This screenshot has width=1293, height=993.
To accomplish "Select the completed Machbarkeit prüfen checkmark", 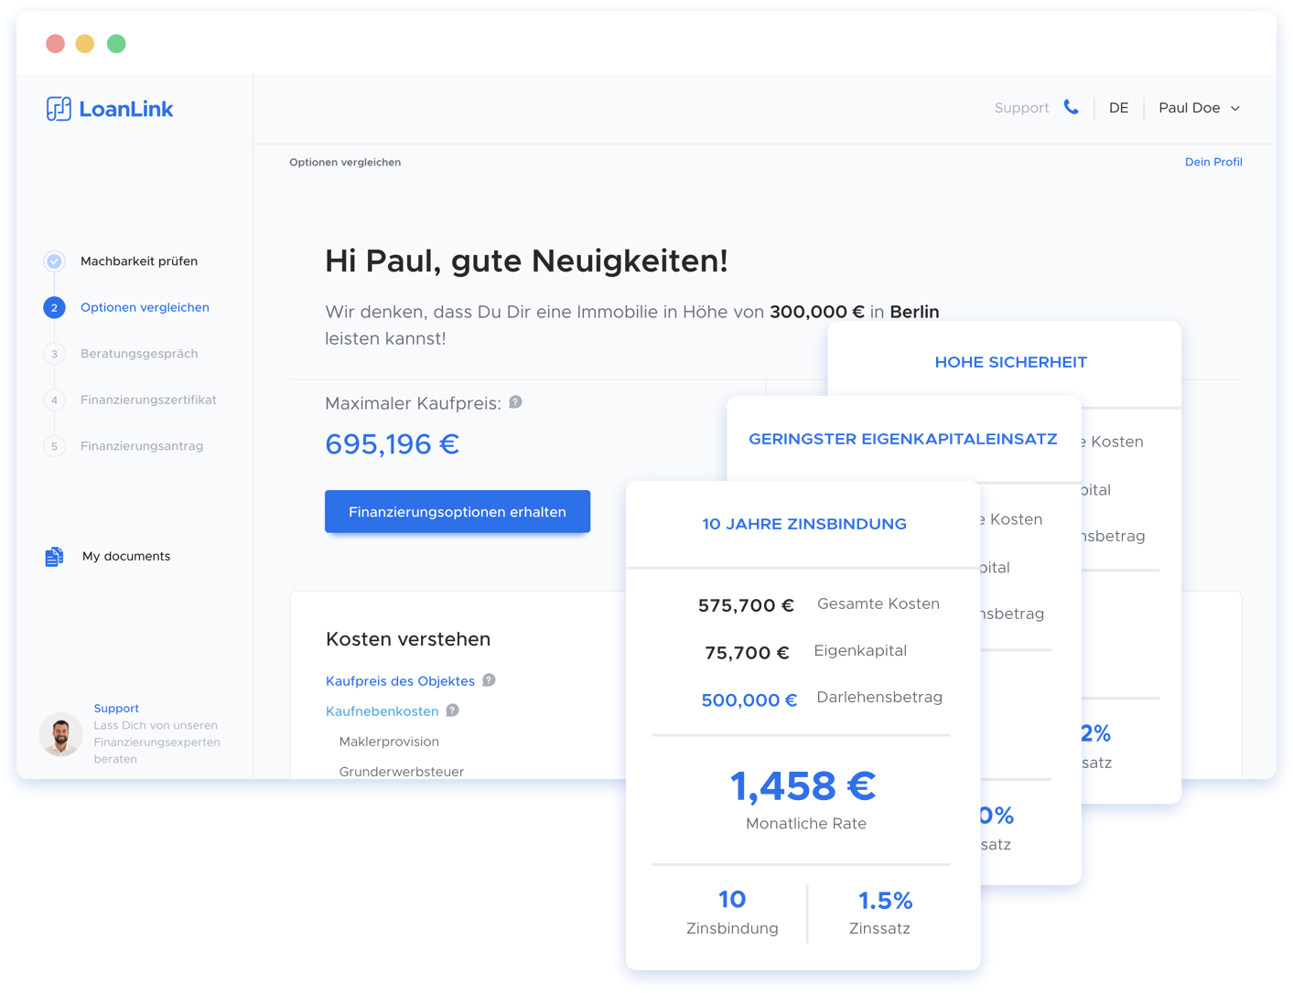I will point(55,262).
